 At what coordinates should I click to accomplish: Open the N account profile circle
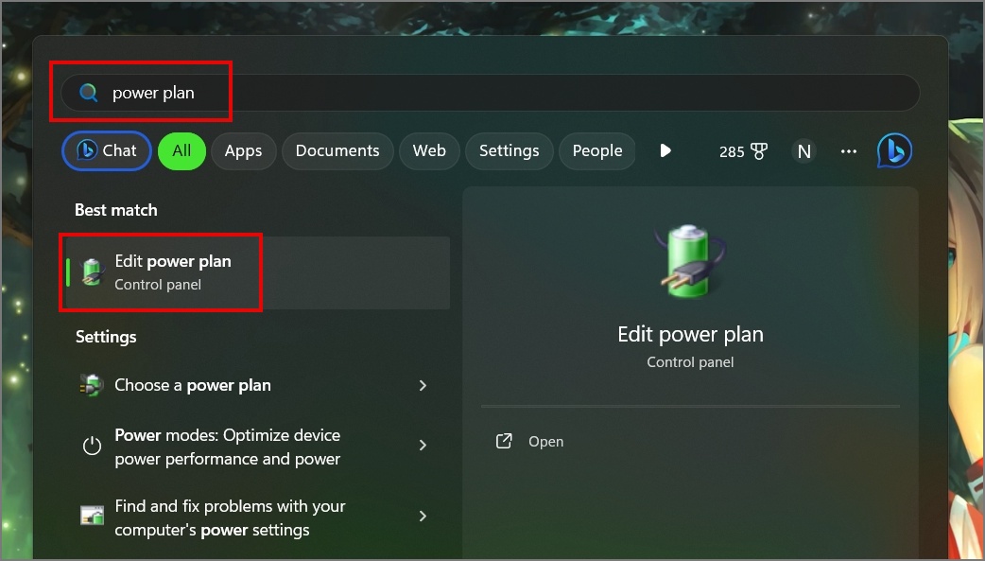pyautogui.click(x=804, y=151)
